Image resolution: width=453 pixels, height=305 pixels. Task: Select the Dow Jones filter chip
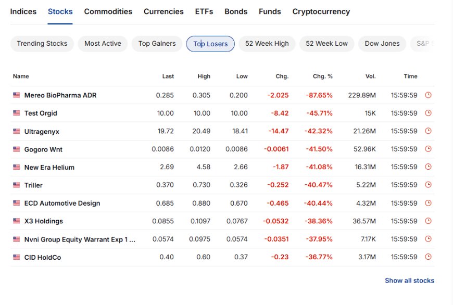[382, 44]
